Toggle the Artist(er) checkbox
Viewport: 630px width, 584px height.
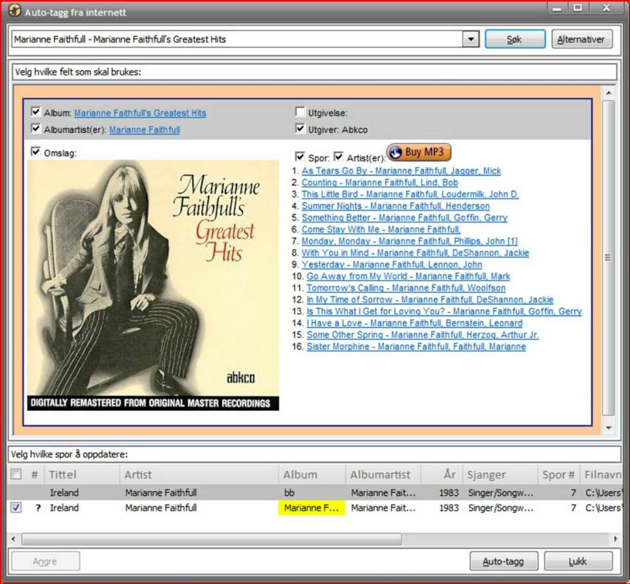(338, 156)
